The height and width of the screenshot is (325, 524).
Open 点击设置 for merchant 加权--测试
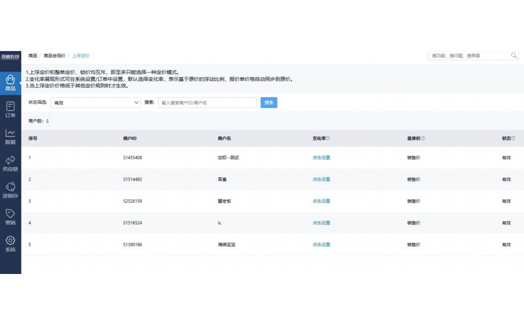pos(321,158)
